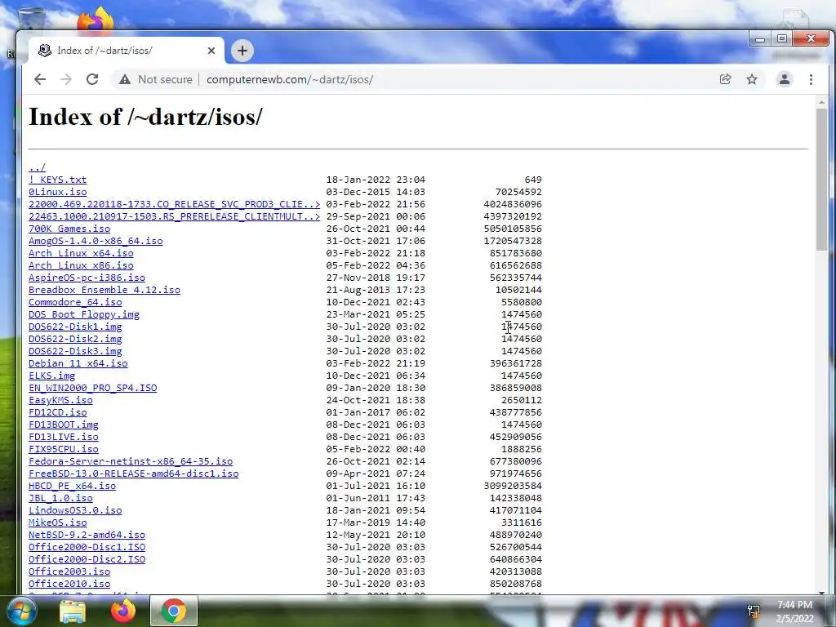Download Commodore_64.iso
This screenshot has height=627, width=836.
pos(75,302)
